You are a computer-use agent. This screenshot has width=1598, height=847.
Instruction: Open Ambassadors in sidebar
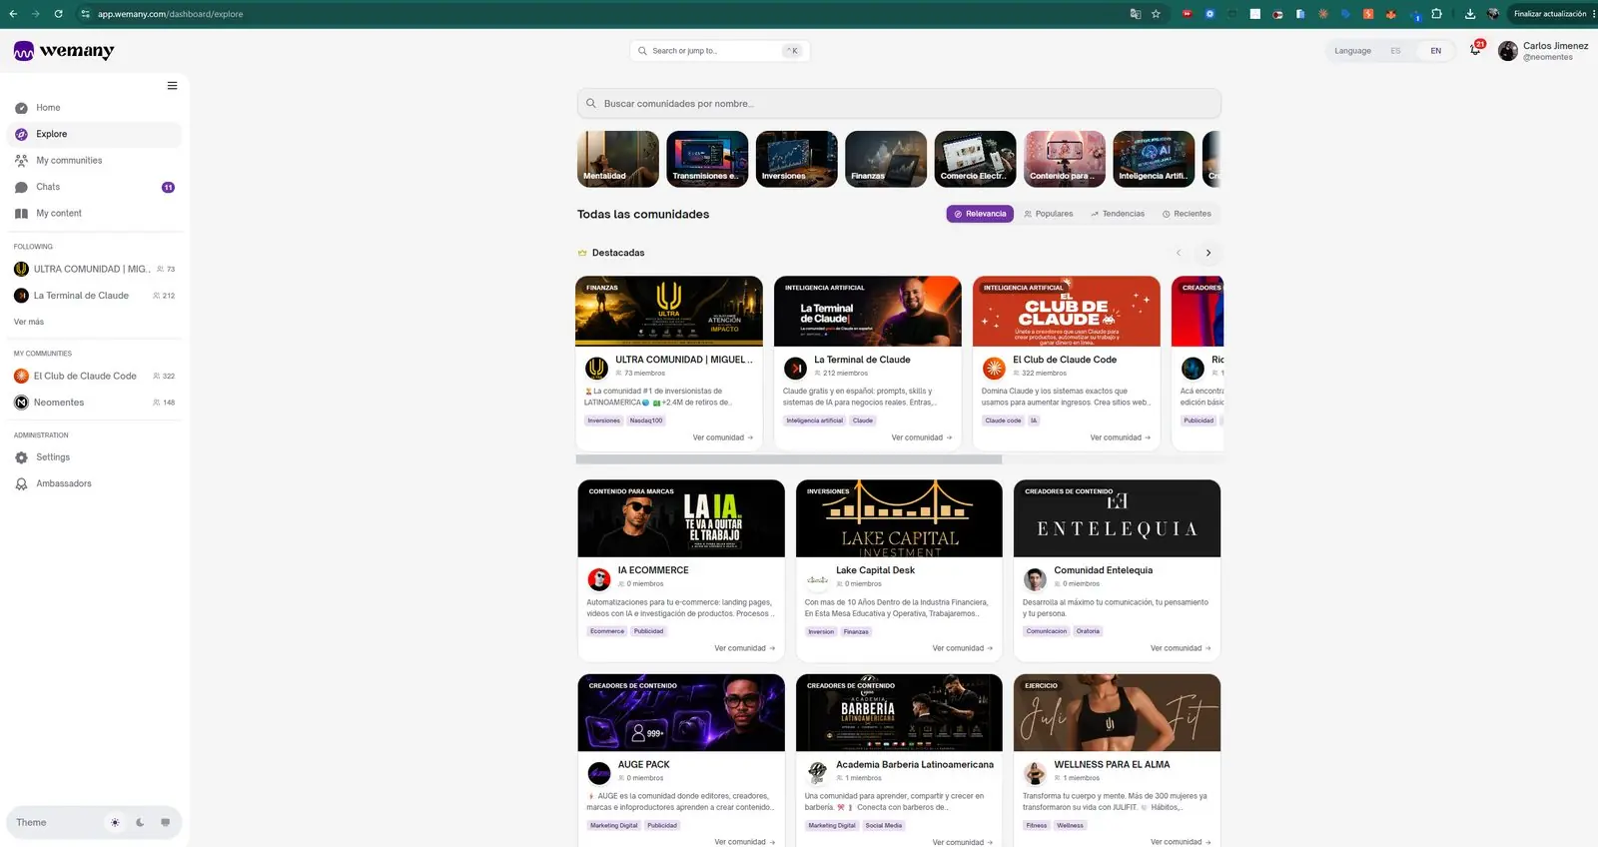point(94,483)
